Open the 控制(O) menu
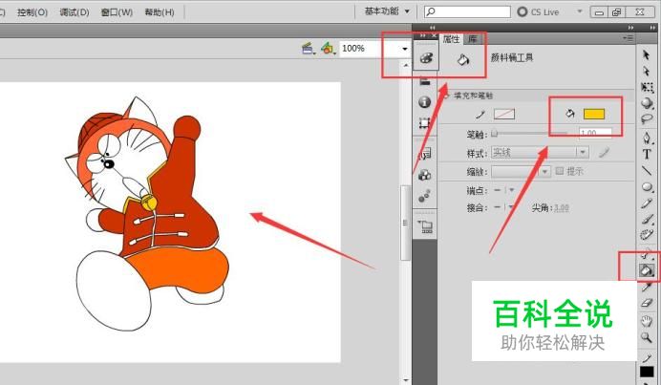Viewport: 661px width, 385px height. click(x=32, y=11)
